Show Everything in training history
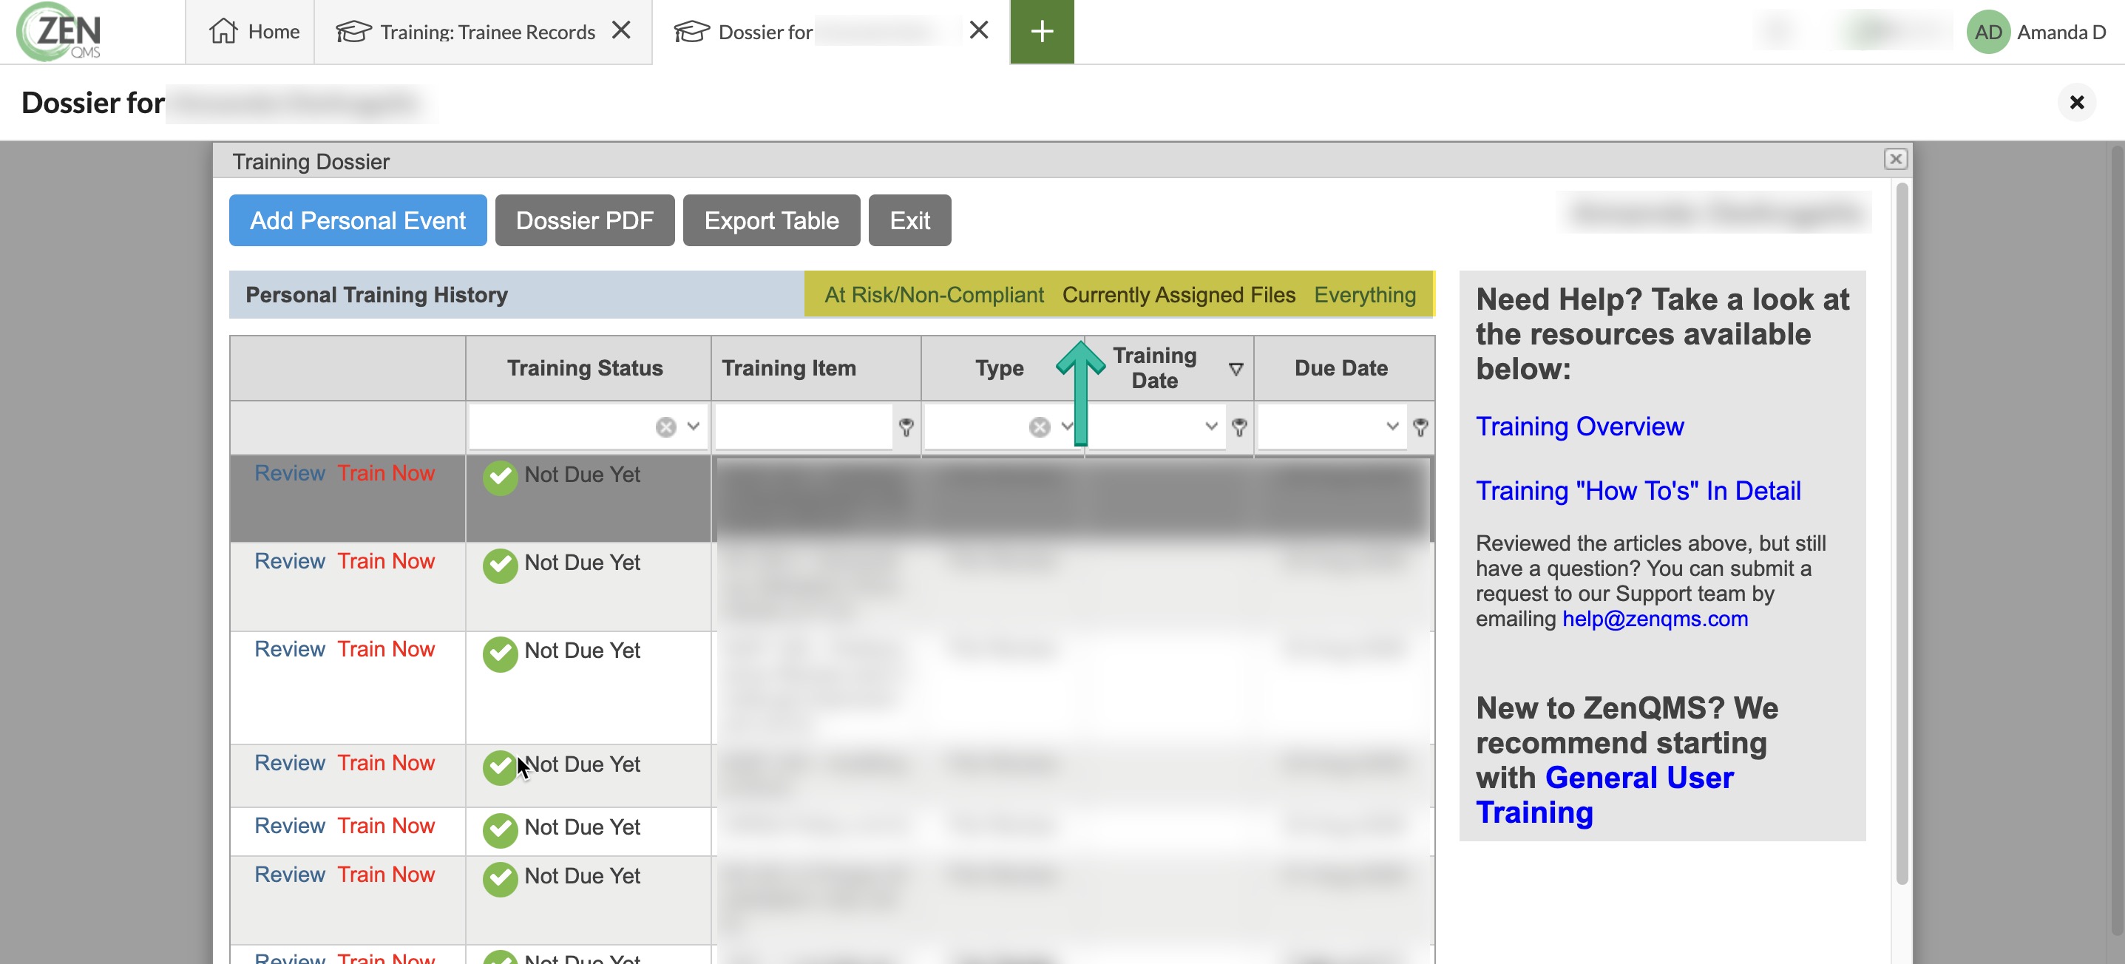2125x964 pixels. coord(1364,294)
